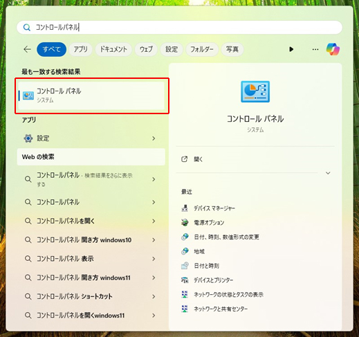Open the コントロール パネル best match result
359x337 pixels.
pyautogui.click(x=91, y=95)
